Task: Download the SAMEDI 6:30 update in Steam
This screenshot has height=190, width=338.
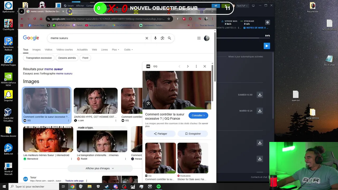Action: click(x=260, y=95)
